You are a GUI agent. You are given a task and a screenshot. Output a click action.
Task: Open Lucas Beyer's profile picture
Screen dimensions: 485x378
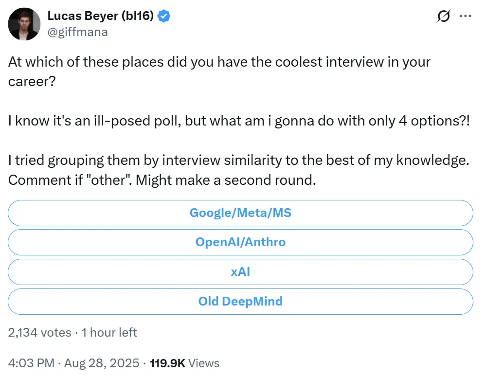24,23
